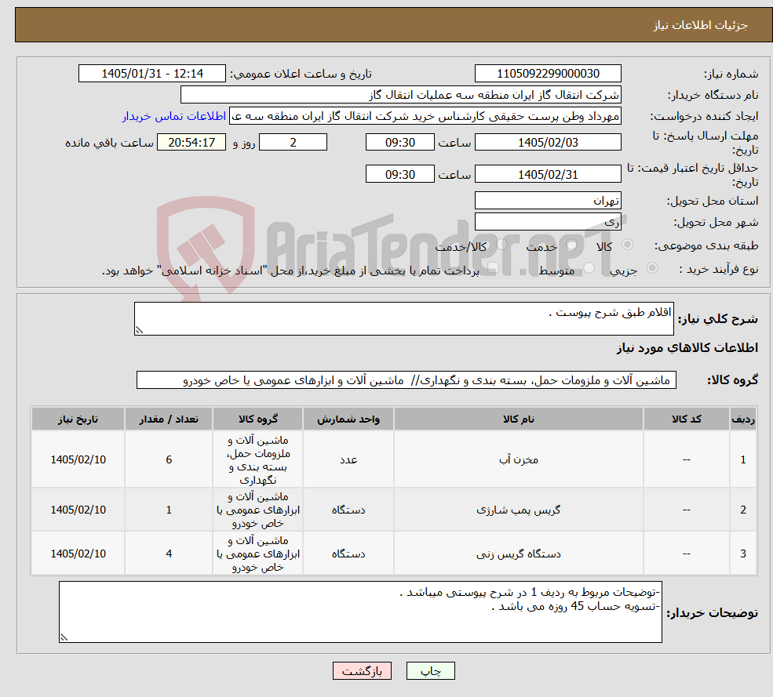The width and height of the screenshot is (773, 697).
Task: Click the goods group field
Action: click(407, 380)
